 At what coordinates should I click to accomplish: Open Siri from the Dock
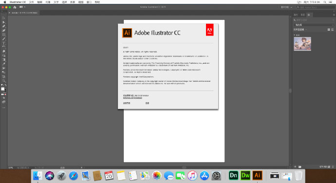pos(50,176)
